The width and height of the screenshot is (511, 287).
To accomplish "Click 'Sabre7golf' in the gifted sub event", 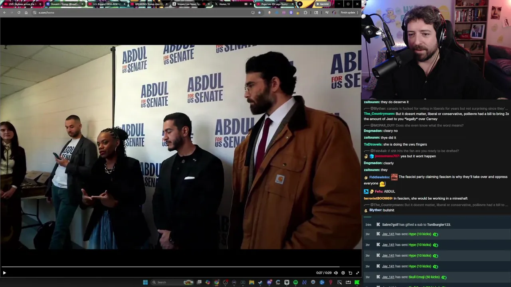I will pyautogui.click(x=390, y=225).
